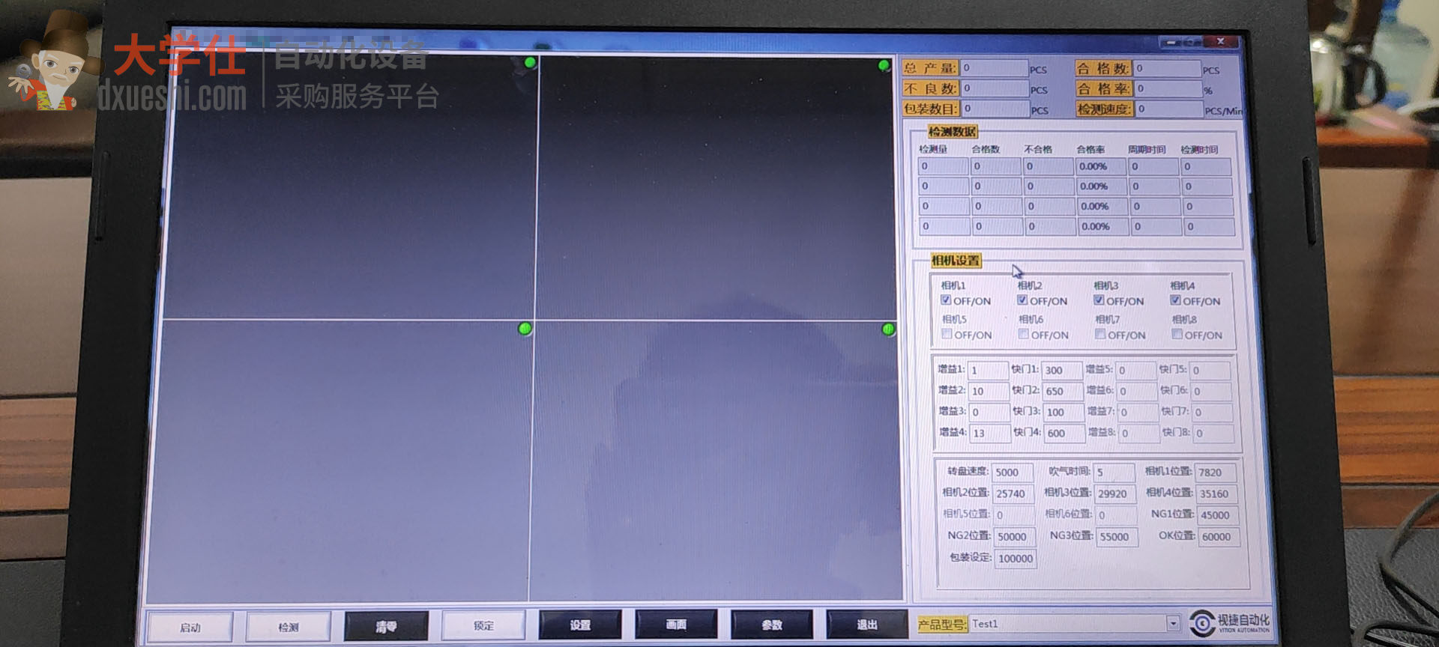This screenshot has height=647, width=1439.
Task: Click the green indicator in top-right camera pane
Action: [x=884, y=66]
